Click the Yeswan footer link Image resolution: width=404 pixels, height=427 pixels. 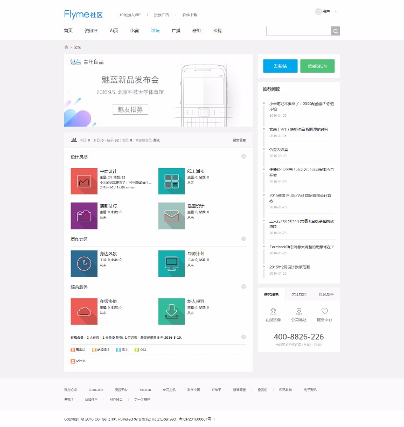145,390
